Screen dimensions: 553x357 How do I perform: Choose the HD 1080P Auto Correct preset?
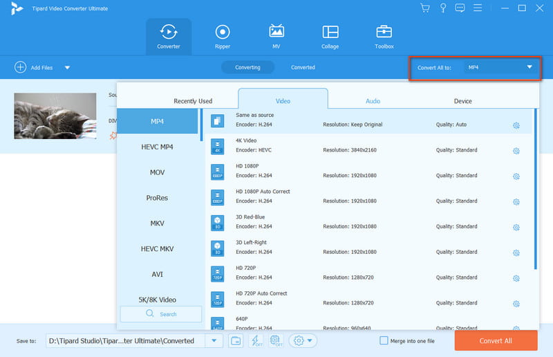click(x=368, y=197)
